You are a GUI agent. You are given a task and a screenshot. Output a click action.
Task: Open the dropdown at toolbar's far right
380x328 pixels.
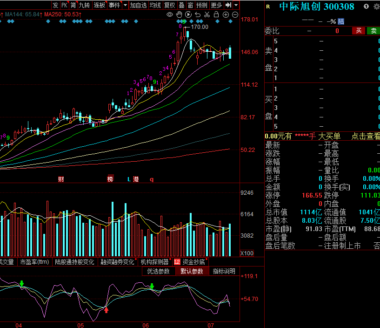[236, 5]
